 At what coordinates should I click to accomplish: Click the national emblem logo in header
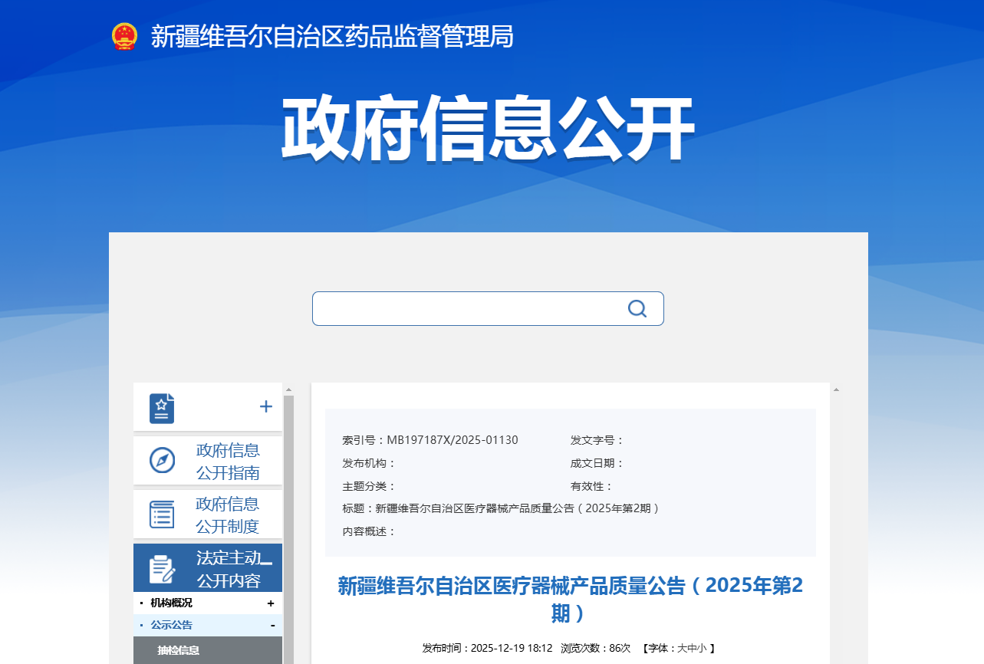(123, 36)
